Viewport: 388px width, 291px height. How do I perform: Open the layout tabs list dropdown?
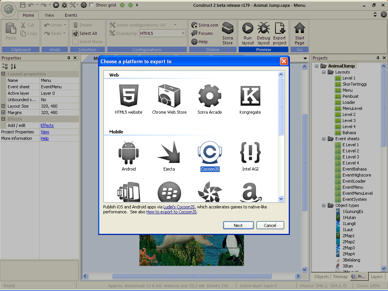pyautogui.click(x=305, y=58)
